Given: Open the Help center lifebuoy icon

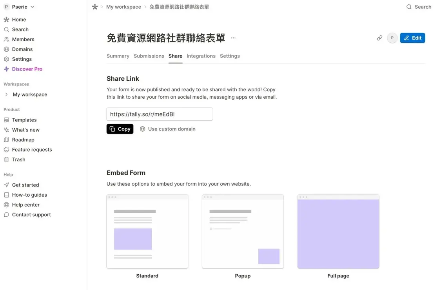Looking at the screenshot, I should (x=6, y=205).
